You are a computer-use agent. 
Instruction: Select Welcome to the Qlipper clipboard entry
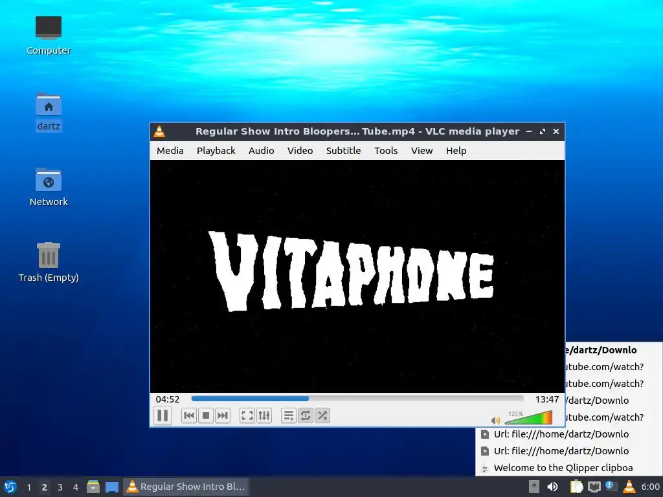(569, 468)
